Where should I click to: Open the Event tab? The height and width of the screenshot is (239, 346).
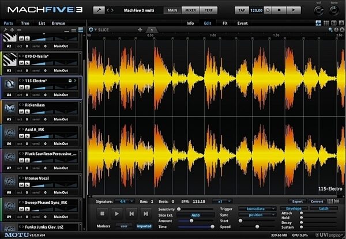tap(242, 23)
